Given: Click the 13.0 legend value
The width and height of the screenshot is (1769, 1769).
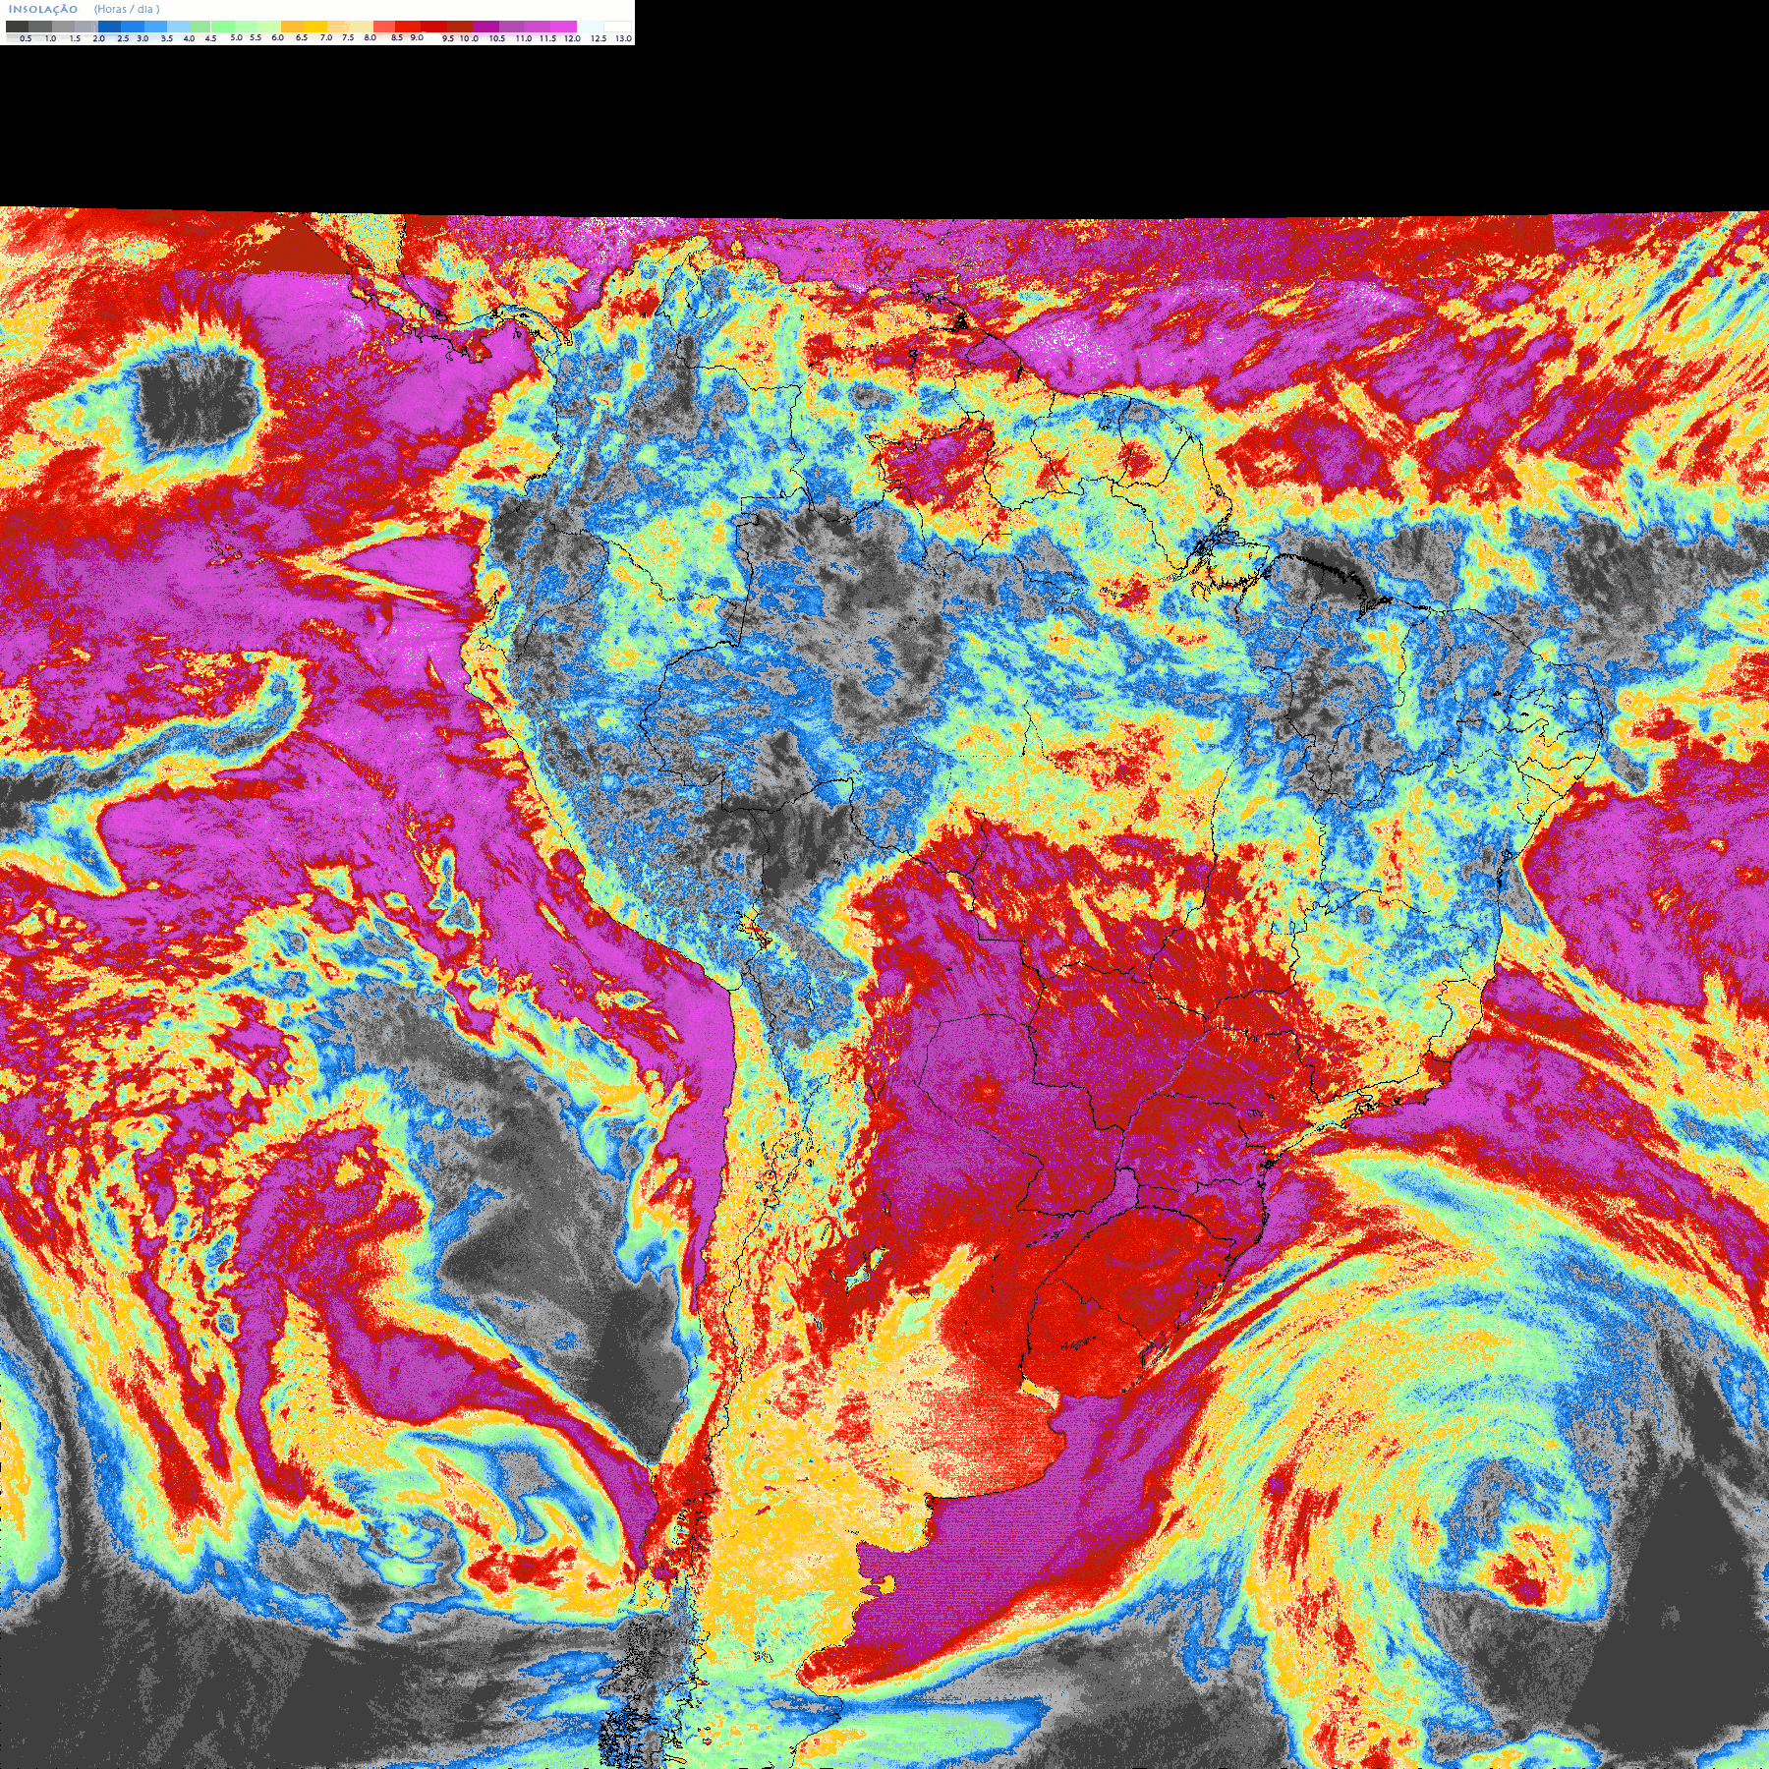Looking at the screenshot, I should pos(623,38).
